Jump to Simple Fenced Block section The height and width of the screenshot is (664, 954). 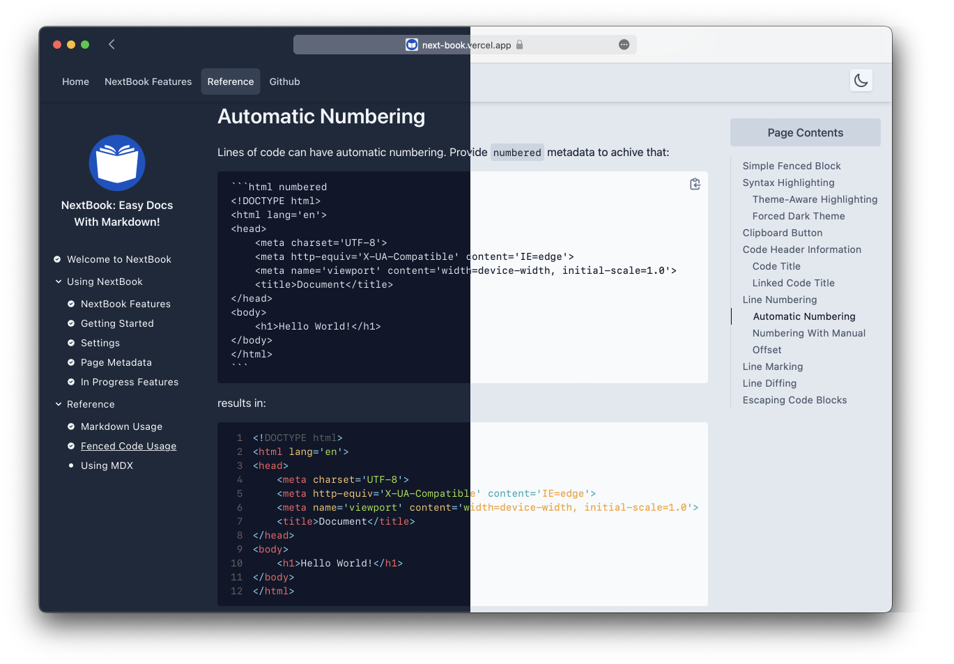click(x=792, y=166)
